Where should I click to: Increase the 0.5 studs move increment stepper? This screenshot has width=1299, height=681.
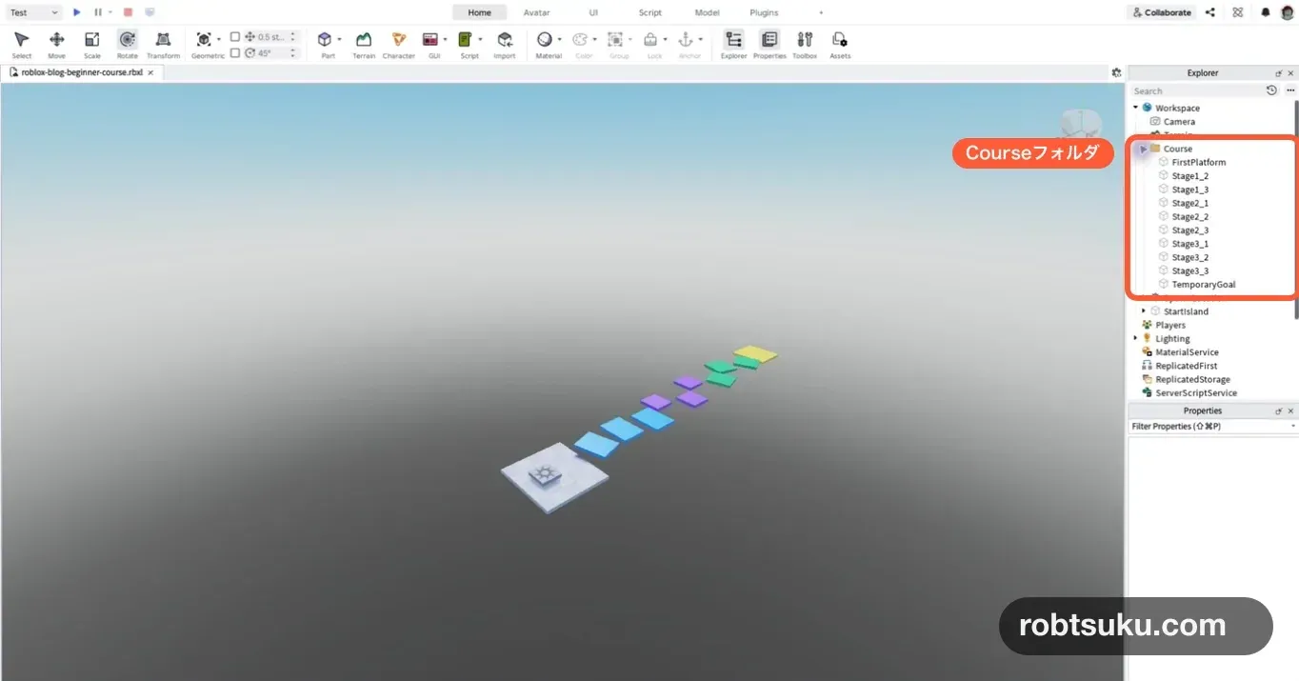[x=292, y=34]
